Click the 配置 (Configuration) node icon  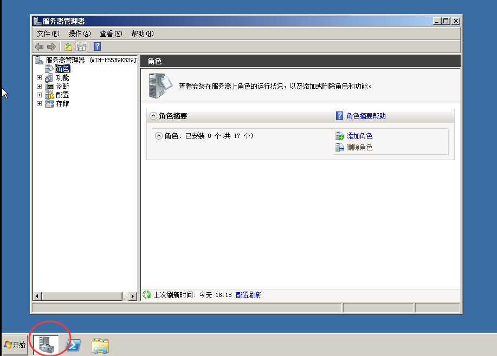click(x=49, y=95)
